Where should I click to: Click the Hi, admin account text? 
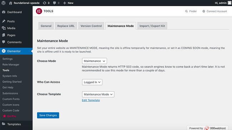coord(221,3)
